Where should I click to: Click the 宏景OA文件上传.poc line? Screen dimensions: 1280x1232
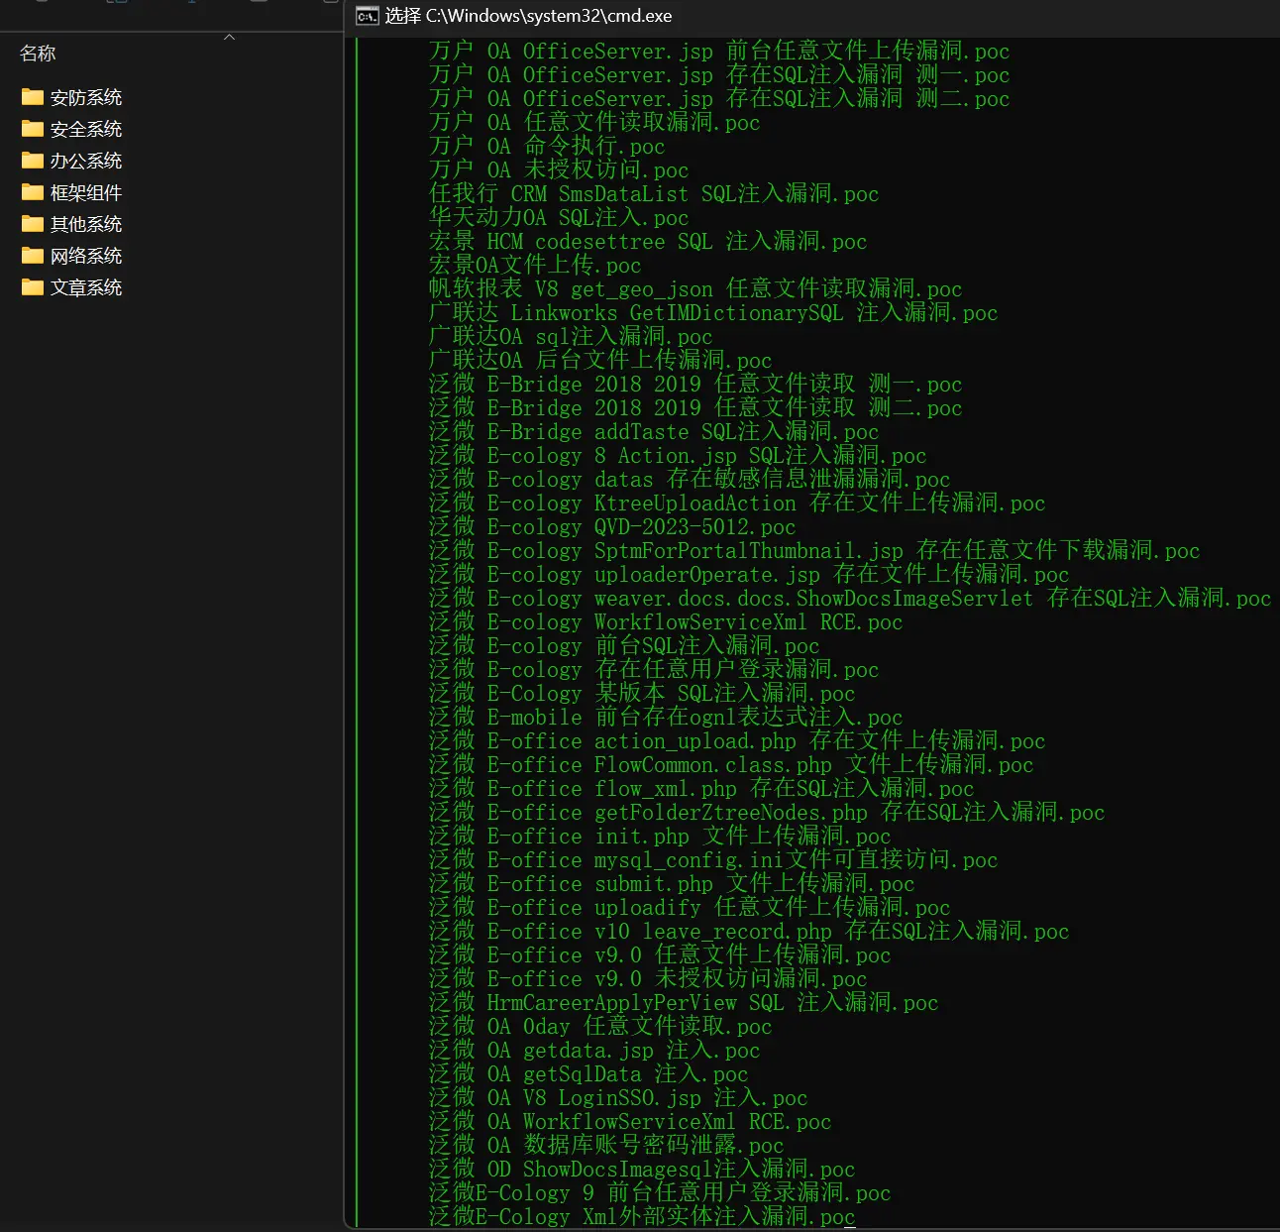[x=535, y=266]
